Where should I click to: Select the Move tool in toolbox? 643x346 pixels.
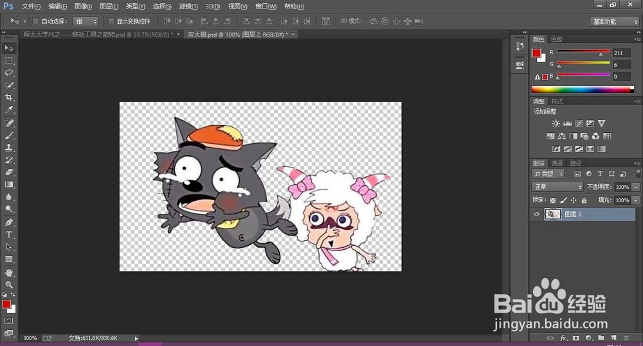pos(8,48)
